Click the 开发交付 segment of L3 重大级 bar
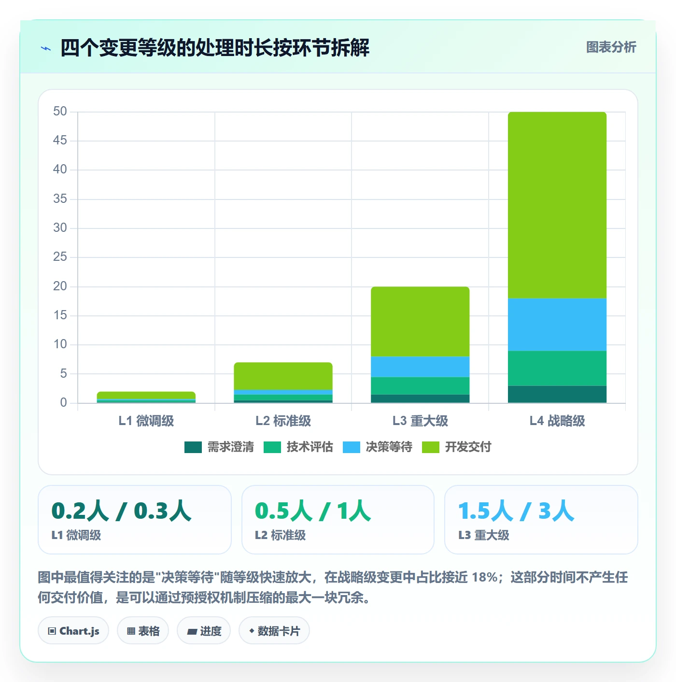The image size is (676, 682). [420, 322]
